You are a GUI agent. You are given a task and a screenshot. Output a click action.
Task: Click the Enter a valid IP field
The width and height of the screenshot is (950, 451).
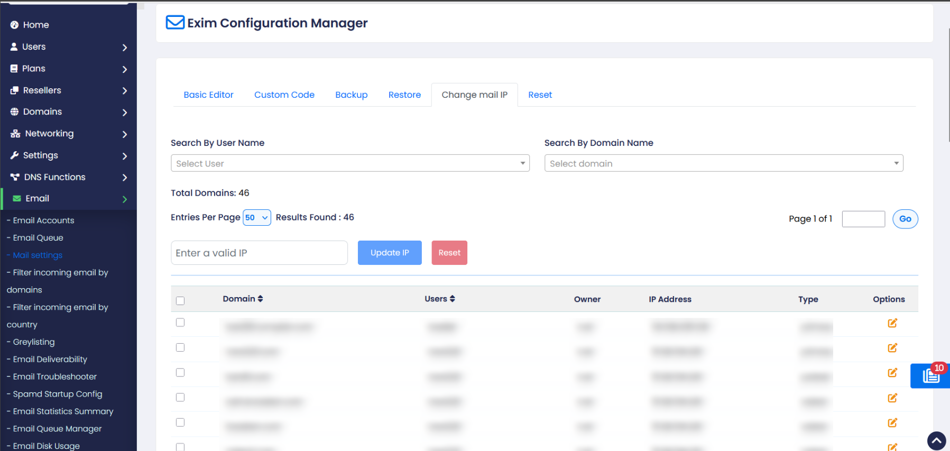click(x=259, y=253)
